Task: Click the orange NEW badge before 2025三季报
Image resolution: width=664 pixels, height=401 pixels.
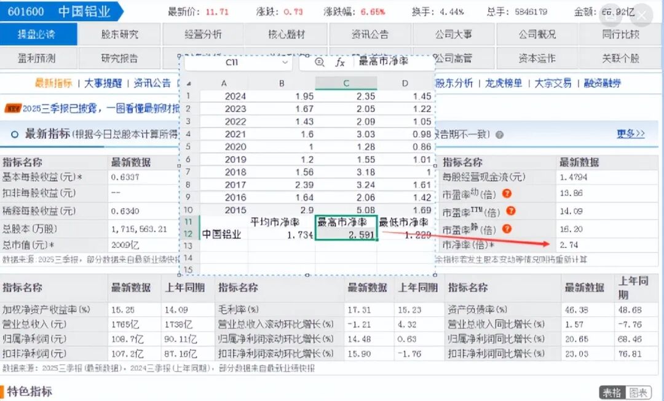Action: (x=13, y=109)
